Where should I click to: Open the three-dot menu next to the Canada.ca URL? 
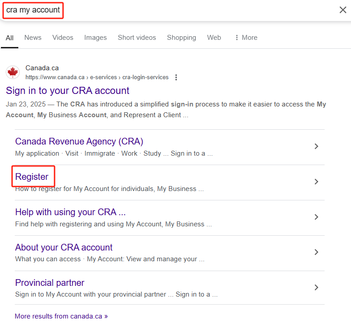point(176,77)
